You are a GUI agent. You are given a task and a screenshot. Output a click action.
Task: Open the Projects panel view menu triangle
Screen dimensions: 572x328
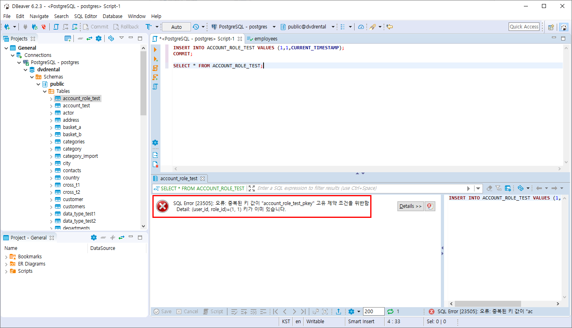point(122,38)
